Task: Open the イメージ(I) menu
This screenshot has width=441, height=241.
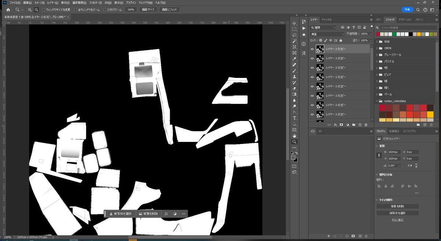Action: point(39,3)
